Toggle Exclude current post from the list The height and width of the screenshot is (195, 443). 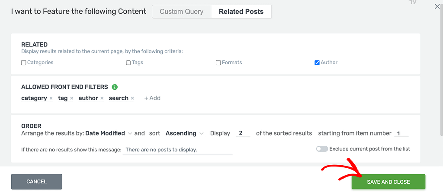[x=322, y=149]
